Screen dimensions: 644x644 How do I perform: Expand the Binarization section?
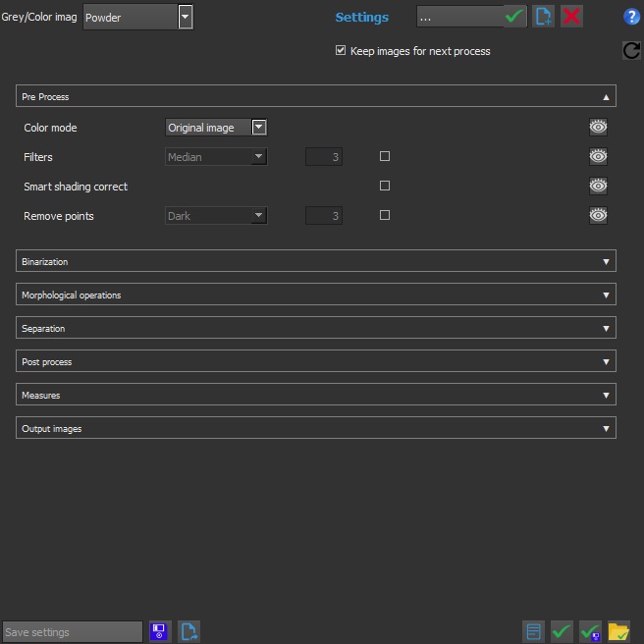coord(316,261)
